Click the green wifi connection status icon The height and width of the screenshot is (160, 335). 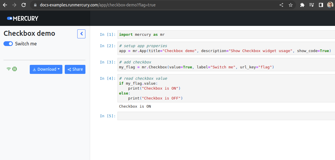point(9,69)
